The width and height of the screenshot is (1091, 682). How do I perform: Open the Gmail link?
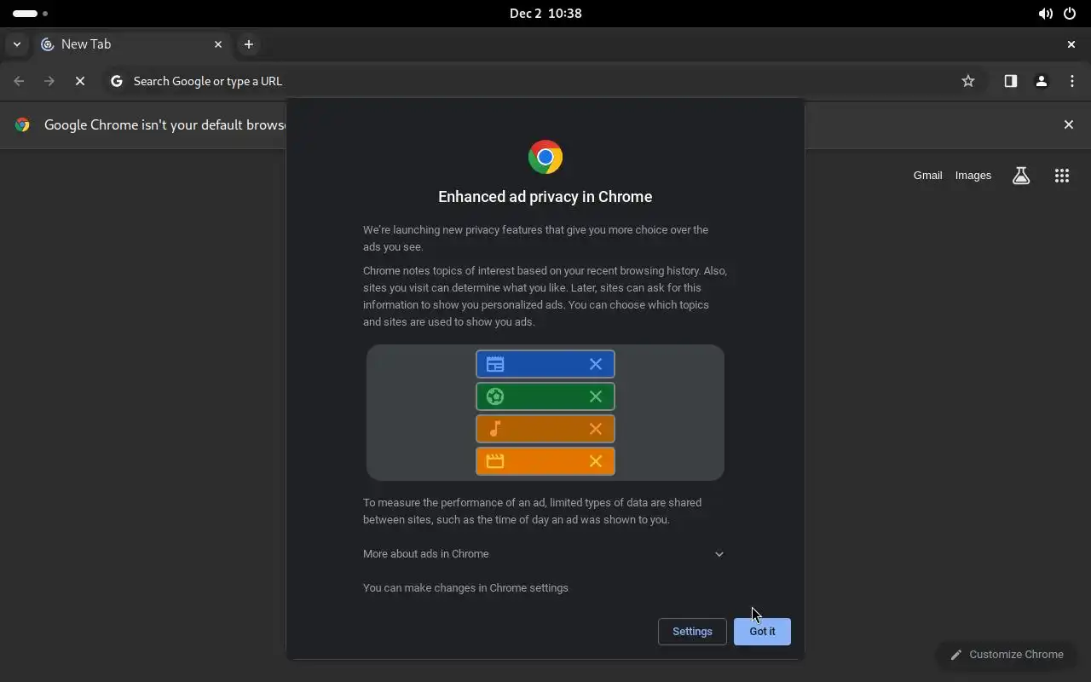pyautogui.click(x=927, y=176)
